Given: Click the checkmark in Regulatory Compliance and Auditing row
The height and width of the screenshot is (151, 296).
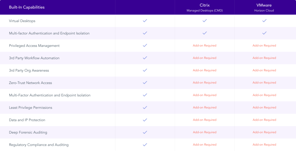Looking at the screenshot, I should [x=145, y=145].
